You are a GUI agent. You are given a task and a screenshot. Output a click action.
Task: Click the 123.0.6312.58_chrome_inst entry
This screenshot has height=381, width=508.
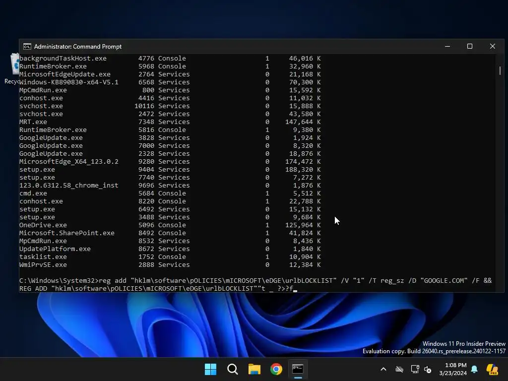68,186
